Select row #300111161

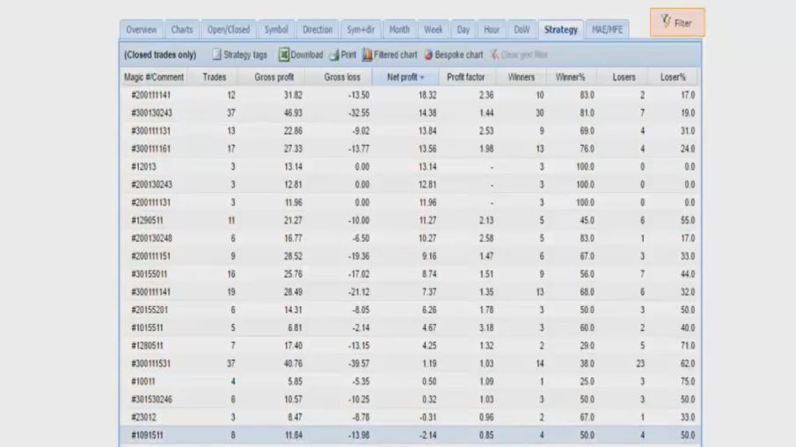[x=410, y=149]
